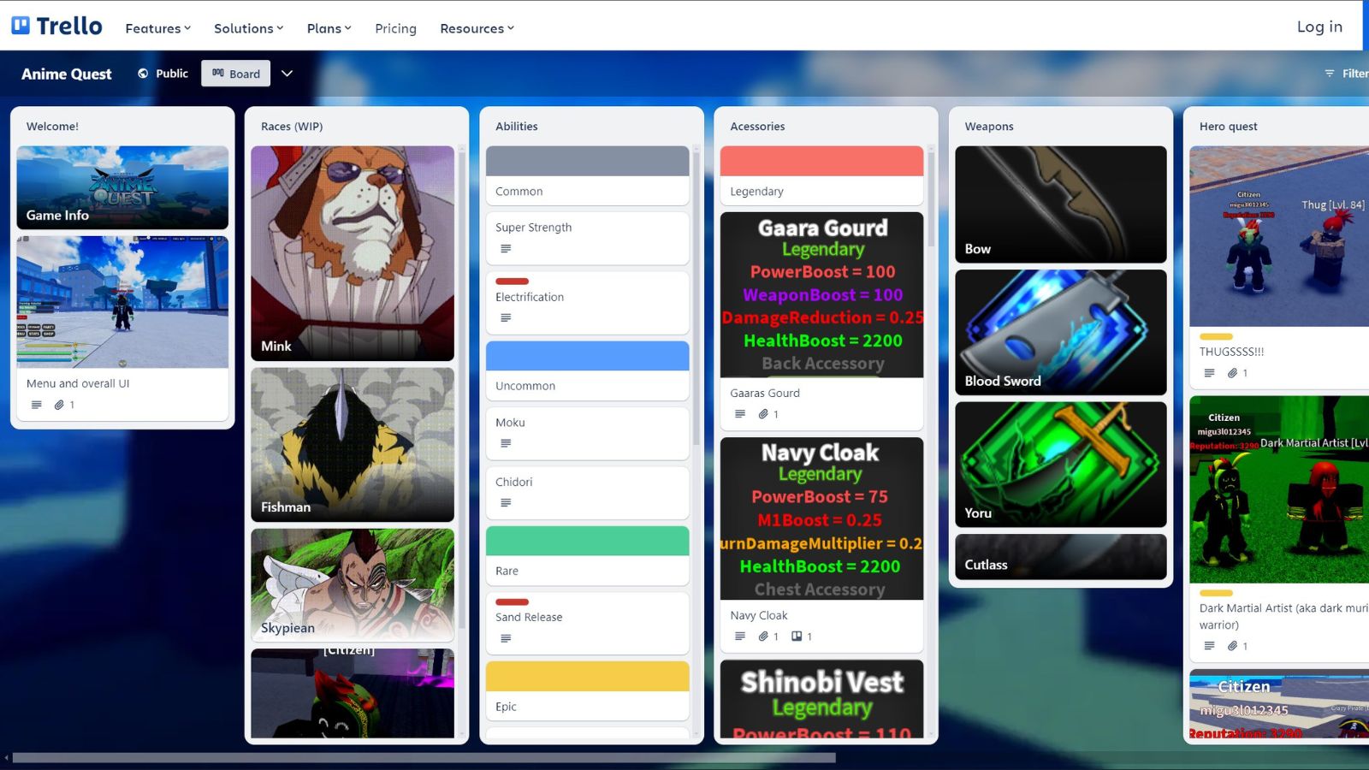Image resolution: width=1369 pixels, height=770 pixels.
Task: Open the Pricing page link
Action: coord(395,28)
